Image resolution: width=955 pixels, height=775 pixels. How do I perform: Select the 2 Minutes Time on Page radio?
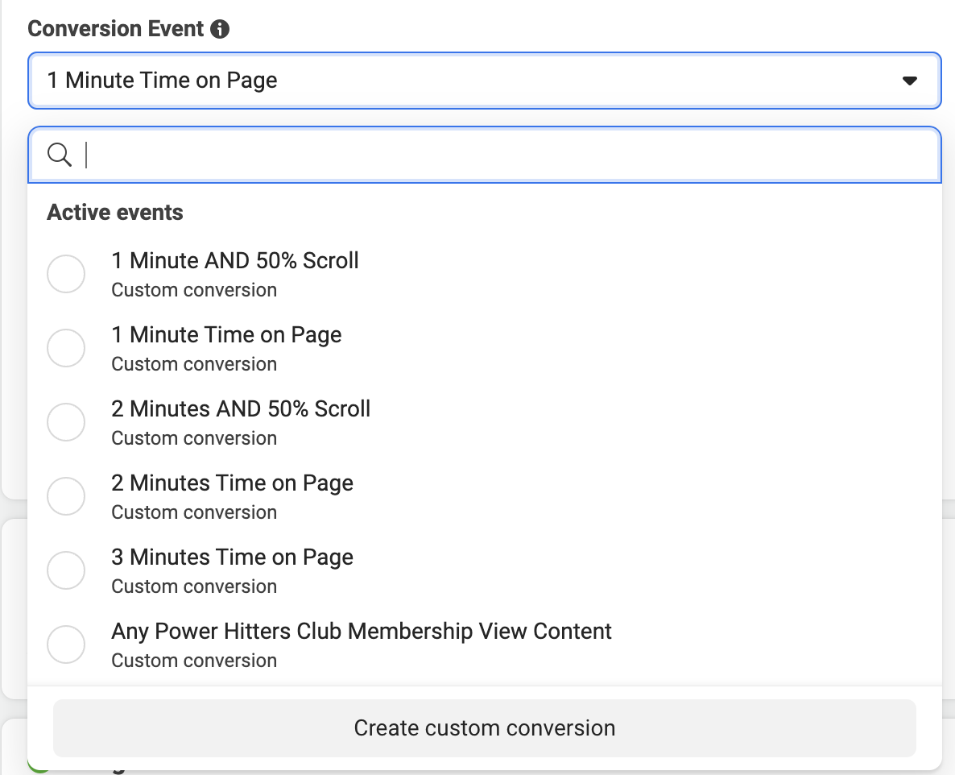point(66,496)
